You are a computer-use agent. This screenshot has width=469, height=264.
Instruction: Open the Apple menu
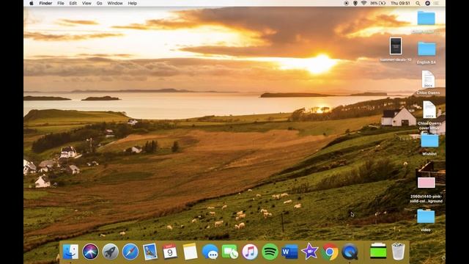32,3
